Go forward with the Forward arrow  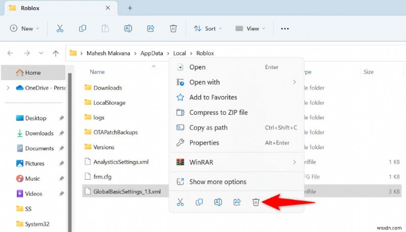coord(27,53)
